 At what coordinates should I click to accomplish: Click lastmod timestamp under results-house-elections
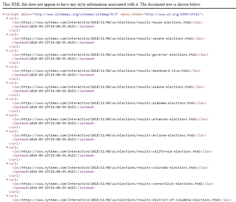(52, 26)
